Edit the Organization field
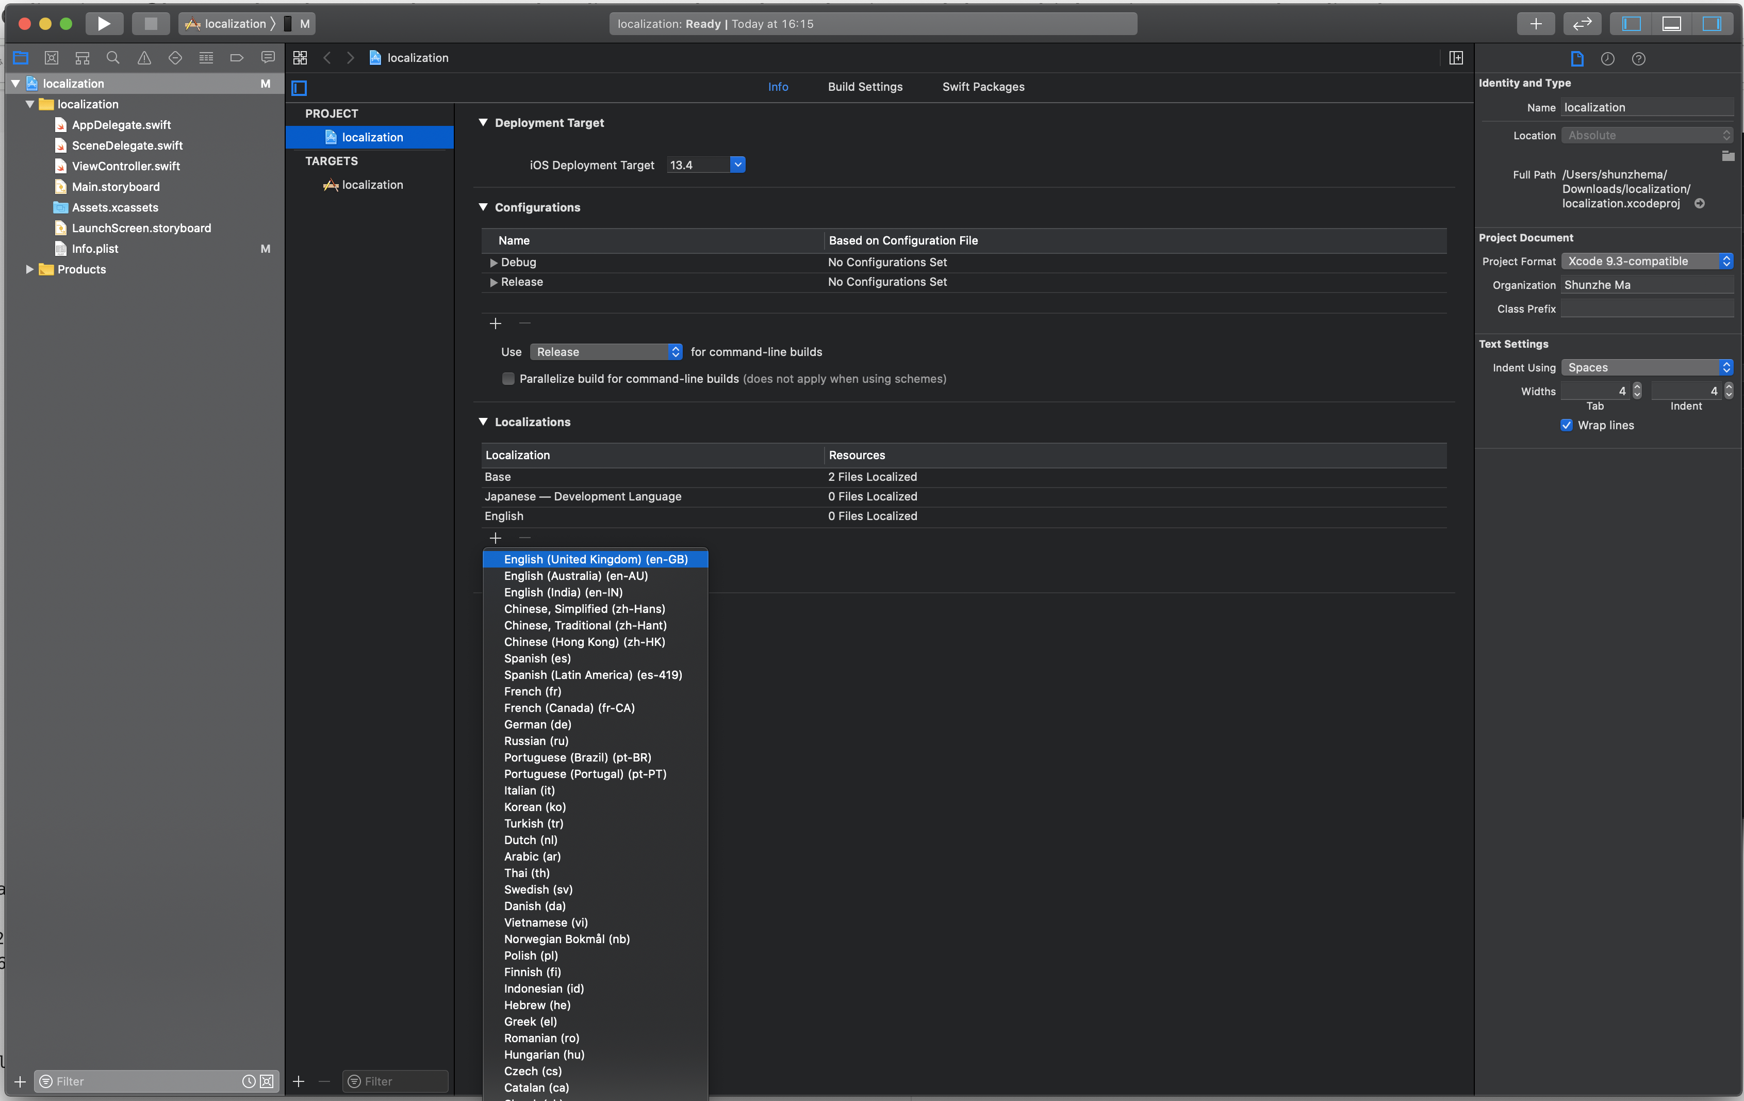This screenshot has width=1744, height=1101. tap(1647, 285)
